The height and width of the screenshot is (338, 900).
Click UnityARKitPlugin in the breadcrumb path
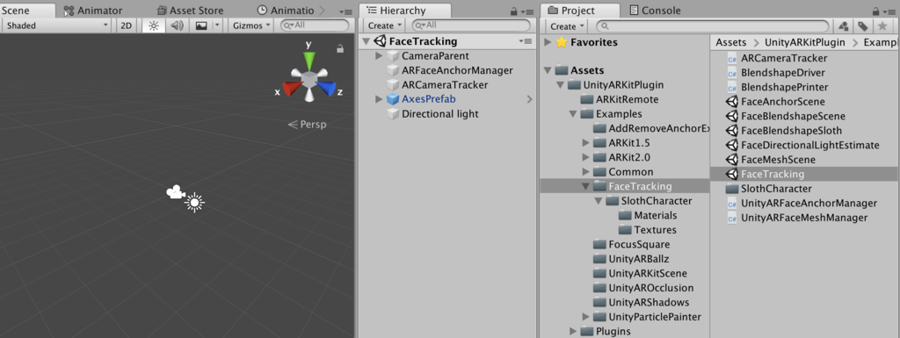coord(805,42)
